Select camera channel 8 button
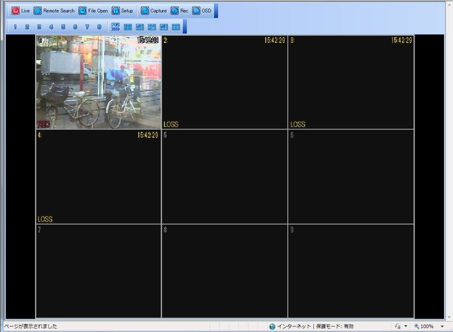Screen dimensions: 453x332 coord(99,27)
